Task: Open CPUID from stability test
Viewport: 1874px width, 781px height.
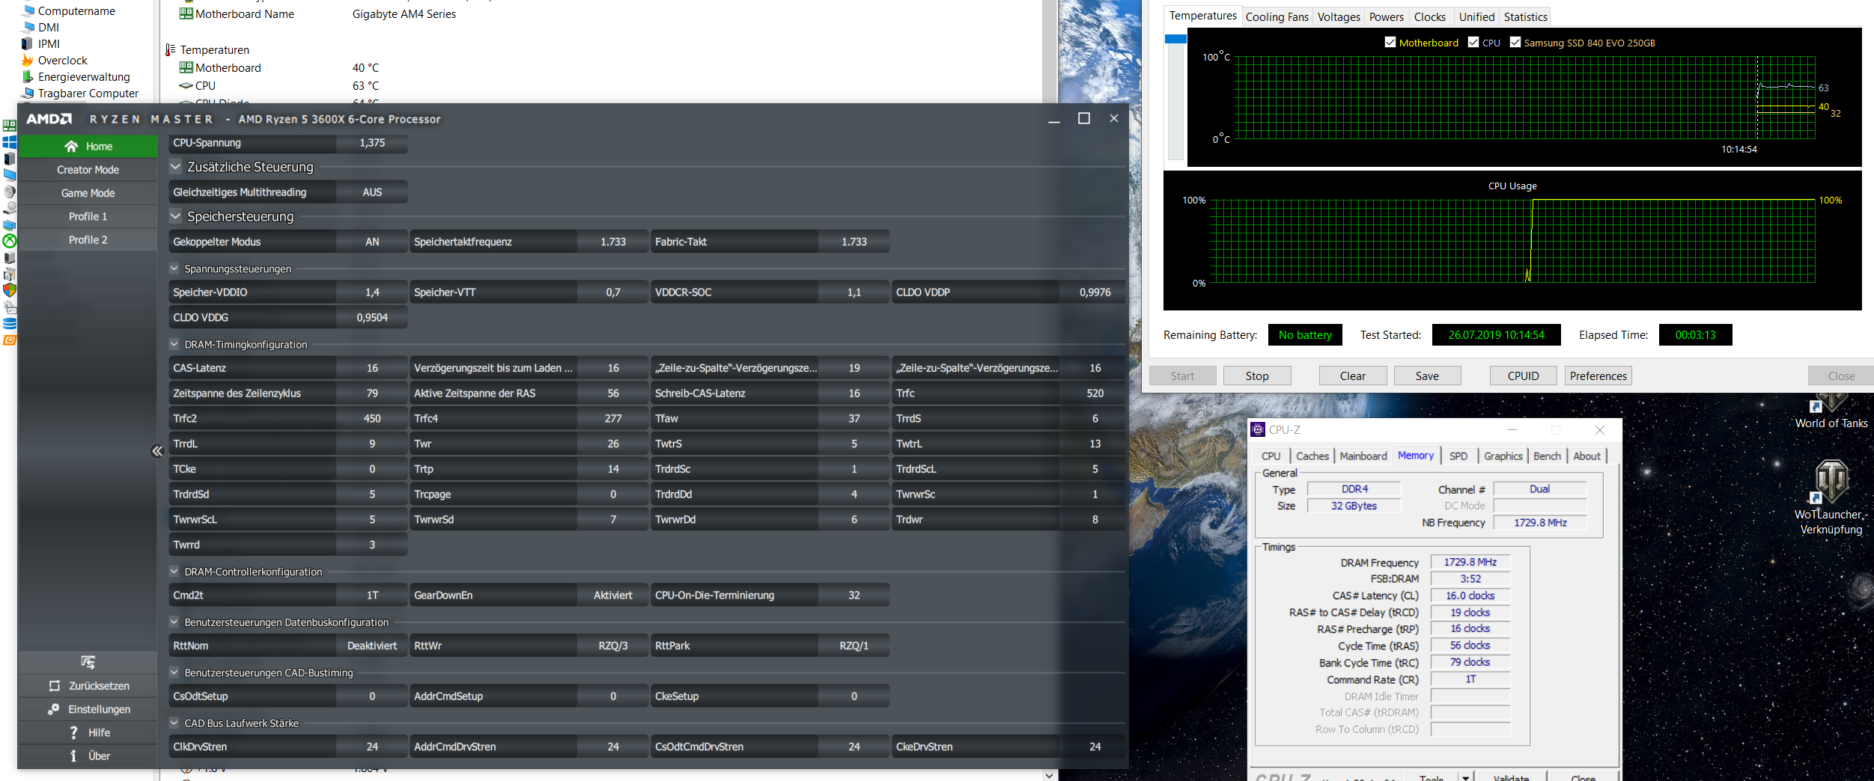Action: [x=1523, y=376]
